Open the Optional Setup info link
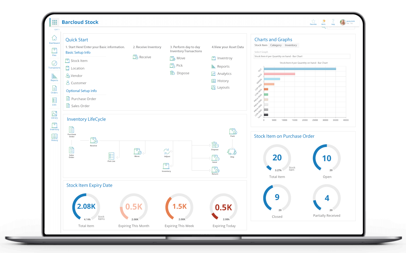The image size is (406, 253). (81, 91)
